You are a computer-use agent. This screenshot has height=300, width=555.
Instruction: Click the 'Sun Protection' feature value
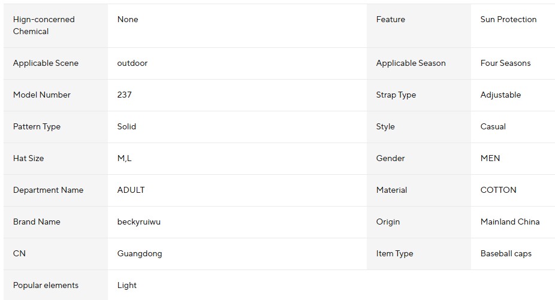point(508,19)
